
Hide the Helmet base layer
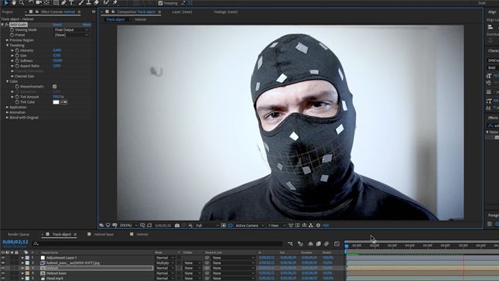point(3,273)
